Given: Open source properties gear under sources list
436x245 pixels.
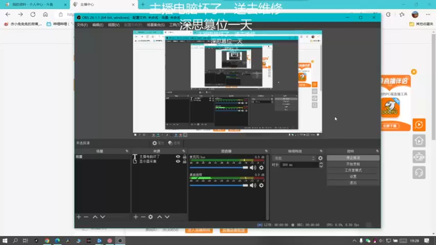Looking at the screenshot, I should click(x=151, y=217).
